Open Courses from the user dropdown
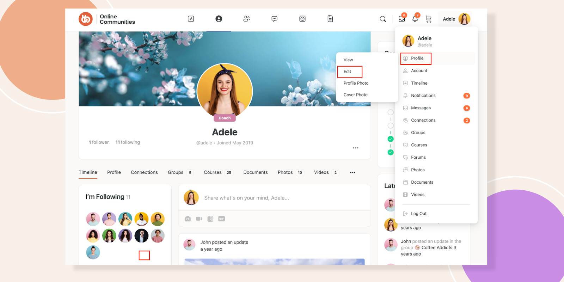The height and width of the screenshot is (282, 564). [419, 145]
